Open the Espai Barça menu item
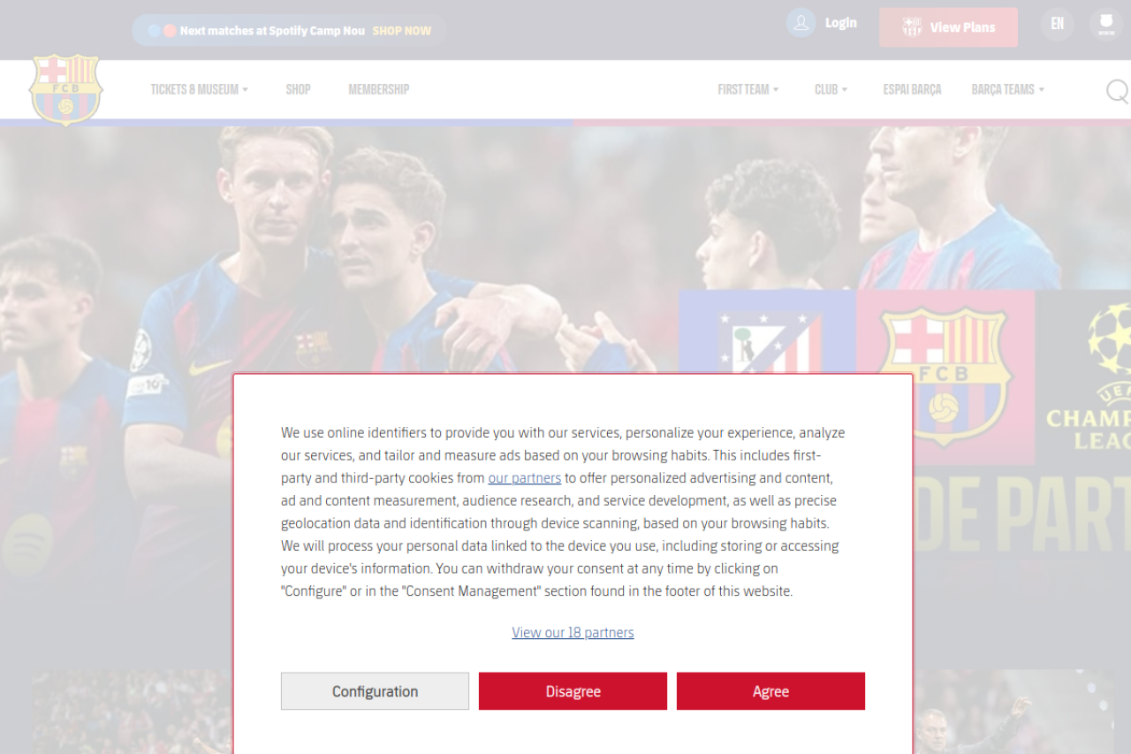Viewport: 1131px width, 754px height. click(x=912, y=89)
